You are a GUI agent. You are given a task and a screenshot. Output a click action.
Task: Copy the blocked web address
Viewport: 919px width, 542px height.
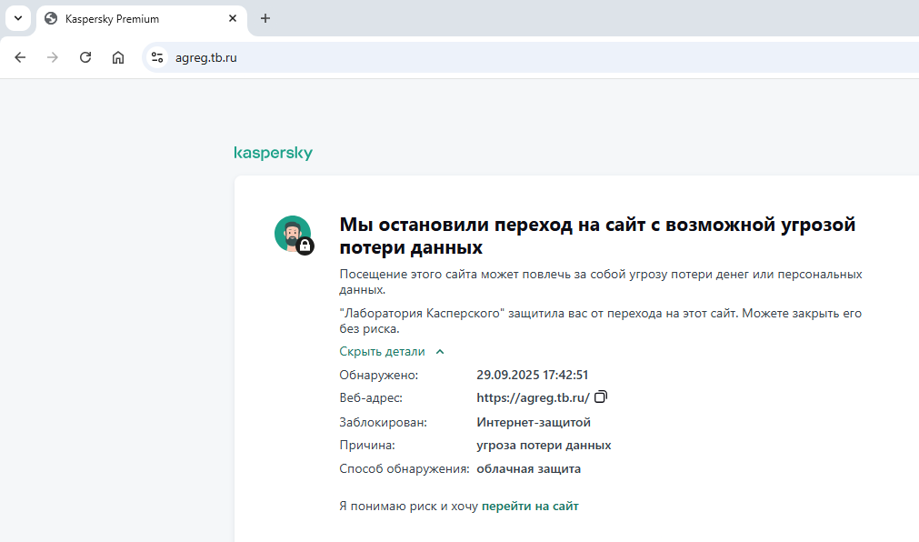[x=601, y=397]
